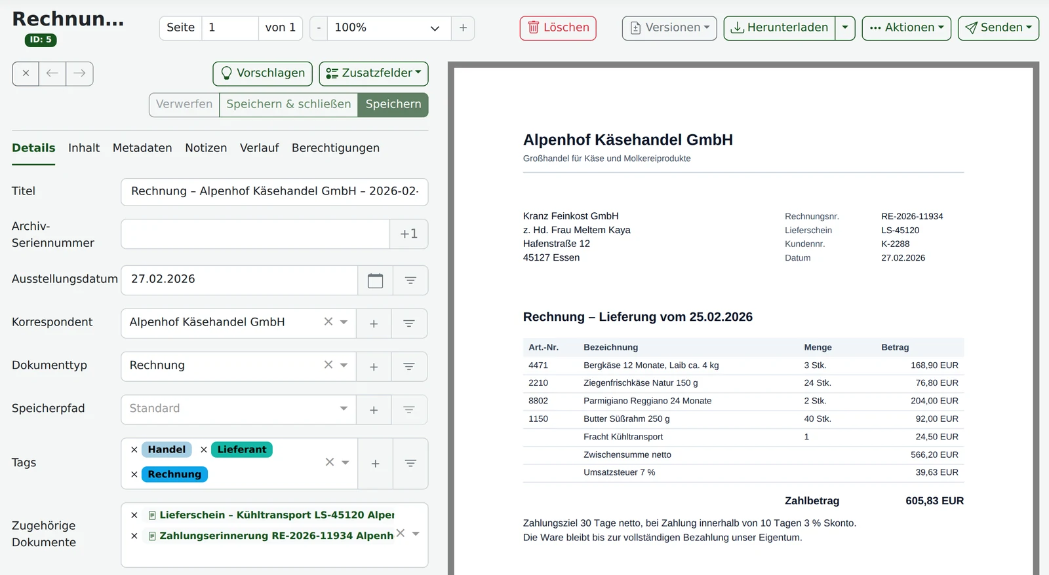1049x575 pixels.
Task: Open the Aktionen menu
Action: [907, 28]
